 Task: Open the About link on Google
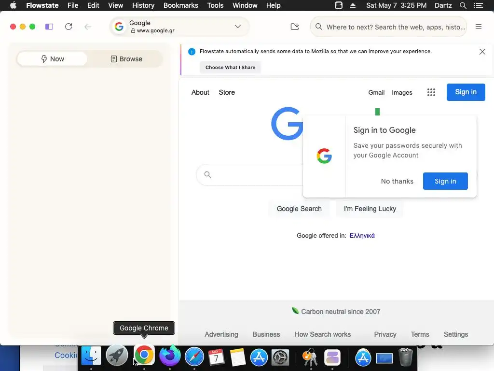point(200,92)
